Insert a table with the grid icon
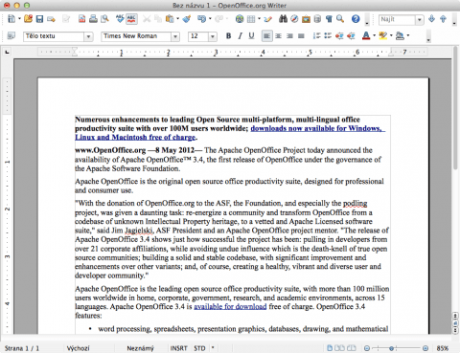Screen dimensions: 460x353 pyautogui.click(x=251, y=19)
